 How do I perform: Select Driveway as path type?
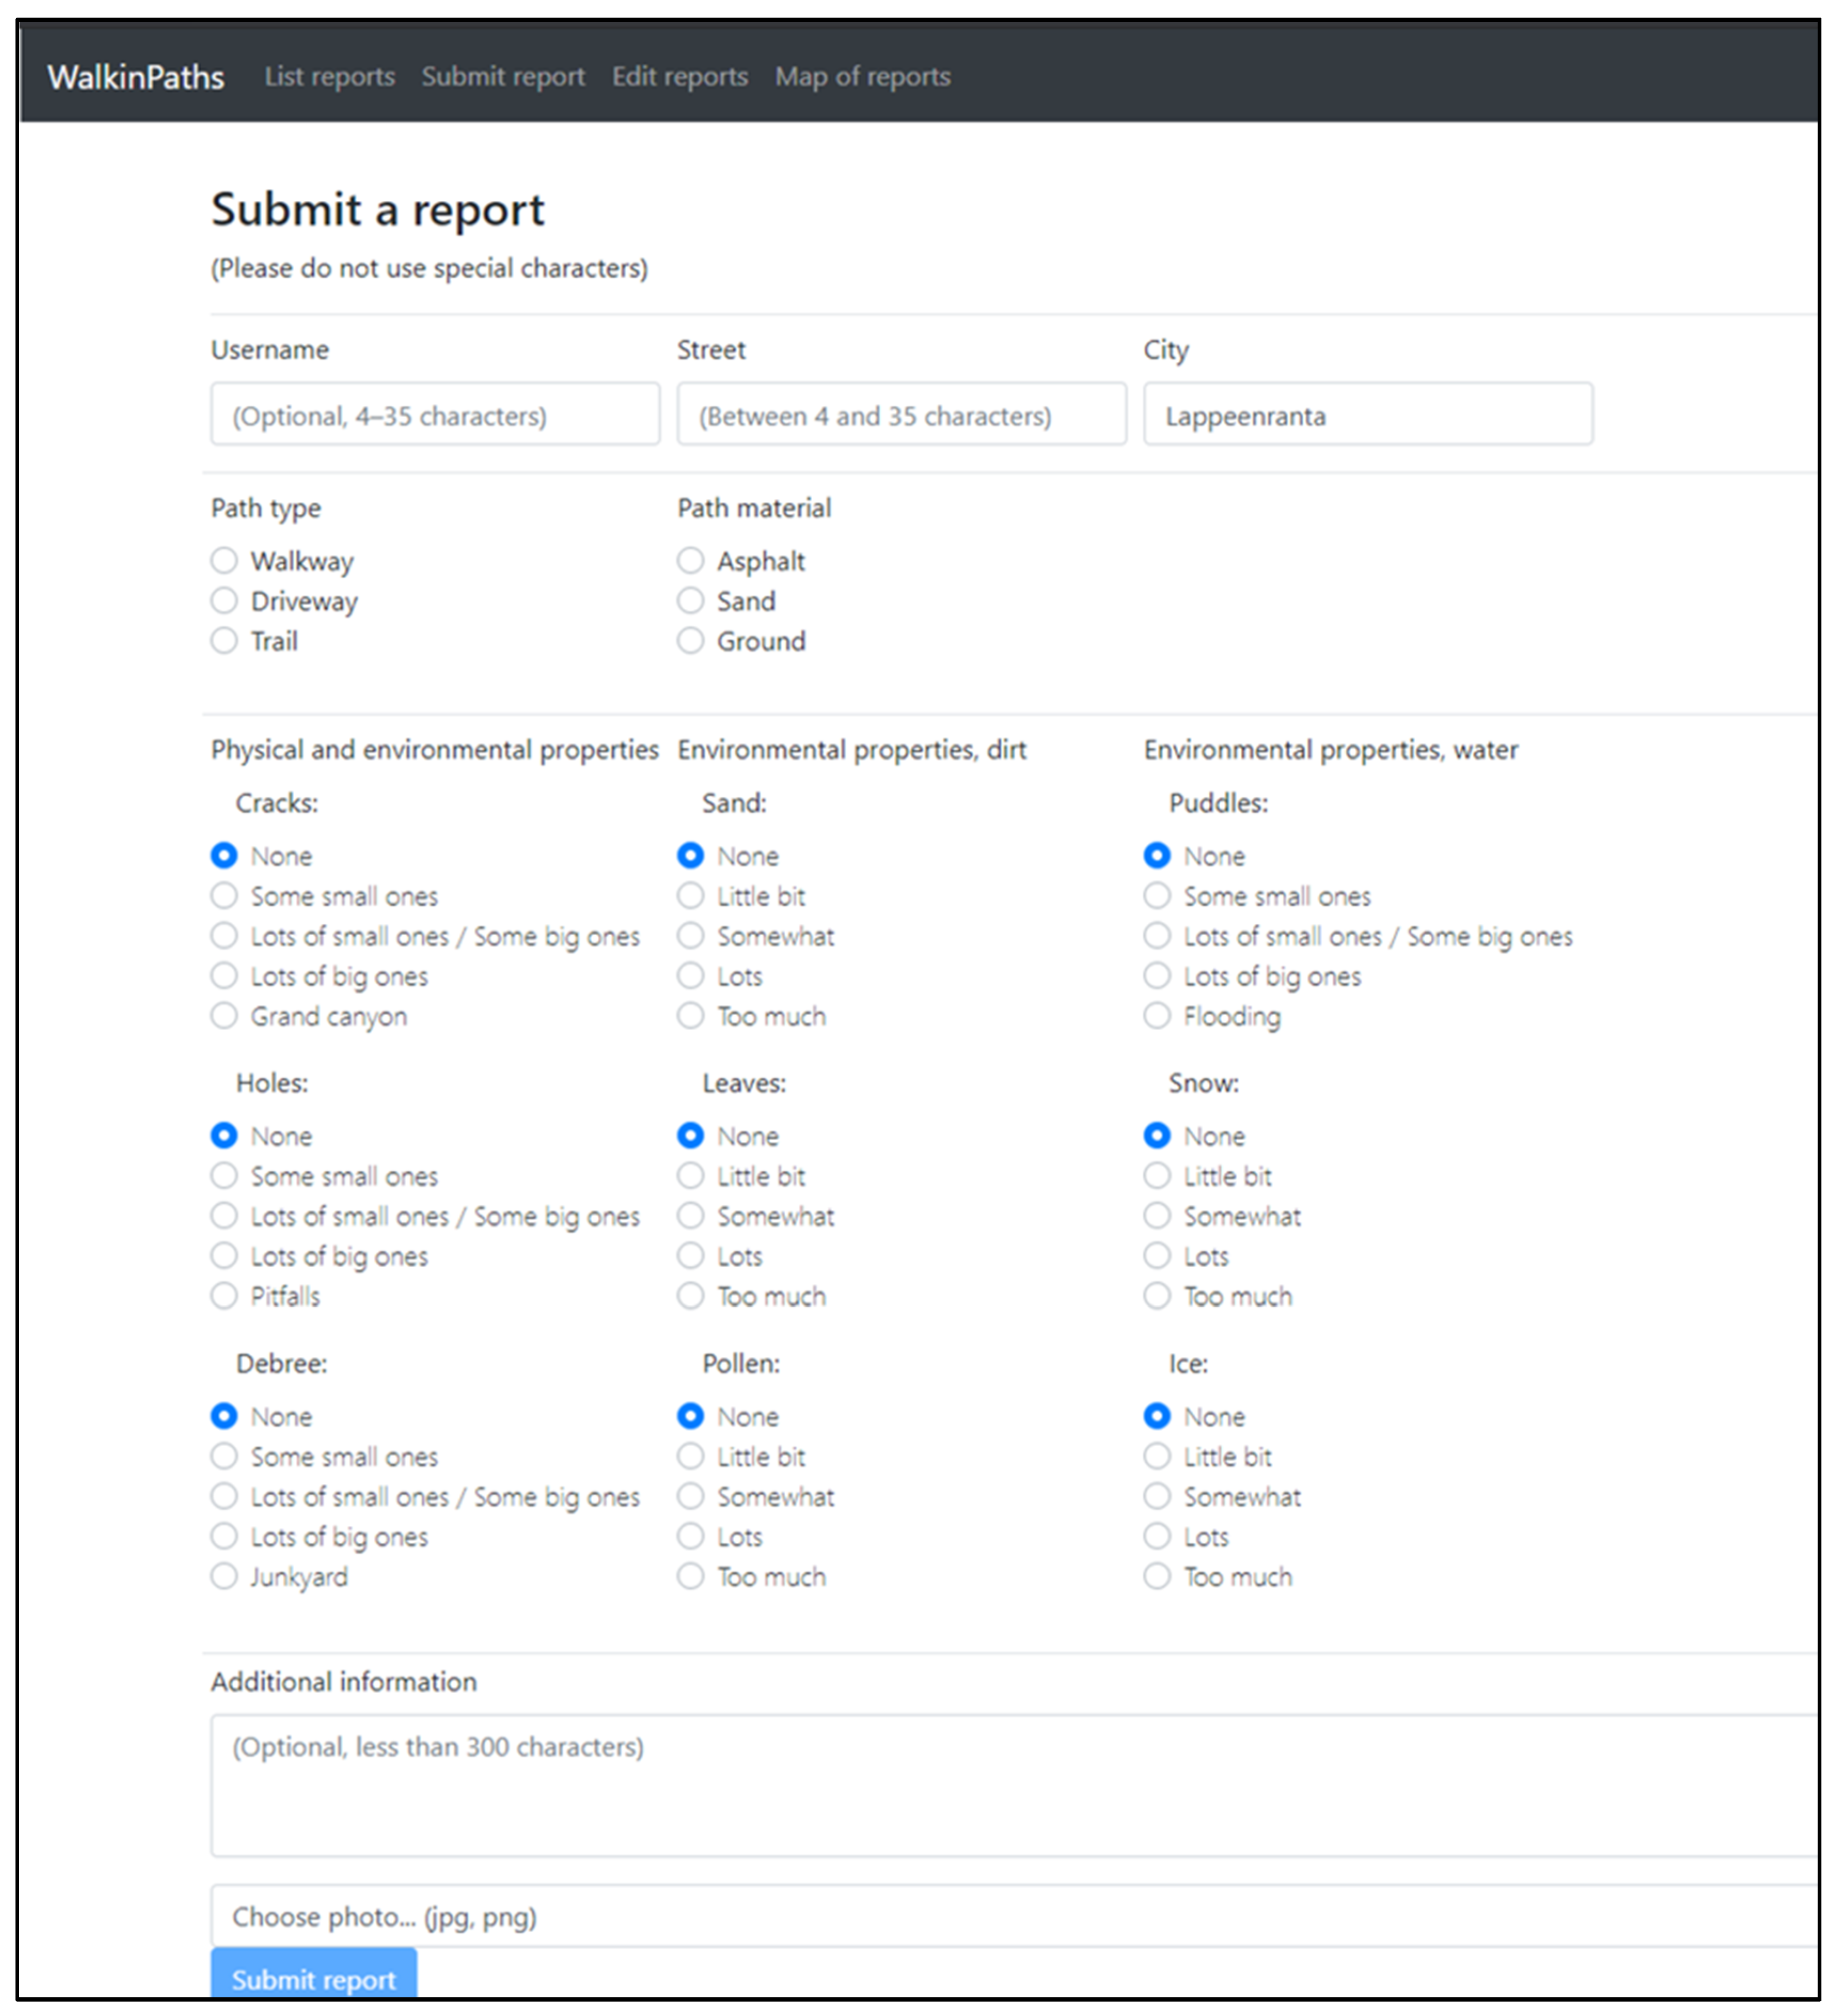[224, 600]
